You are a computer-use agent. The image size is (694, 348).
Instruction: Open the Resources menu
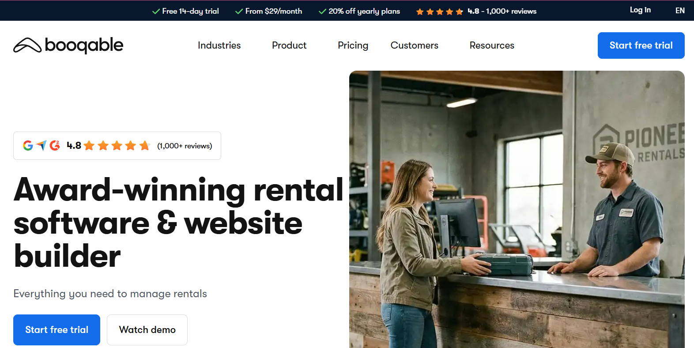click(492, 45)
